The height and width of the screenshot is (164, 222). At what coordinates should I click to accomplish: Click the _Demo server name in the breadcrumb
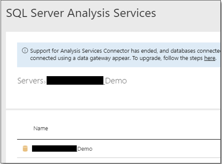[87, 81]
